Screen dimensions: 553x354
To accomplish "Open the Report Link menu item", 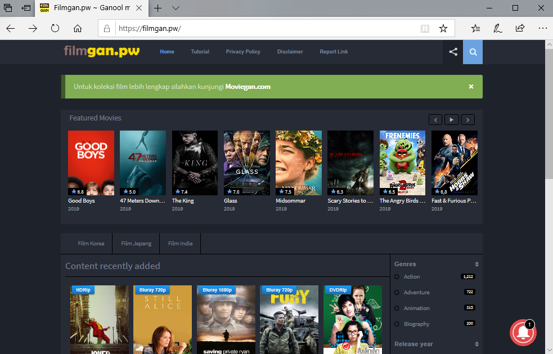I will [334, 52].
